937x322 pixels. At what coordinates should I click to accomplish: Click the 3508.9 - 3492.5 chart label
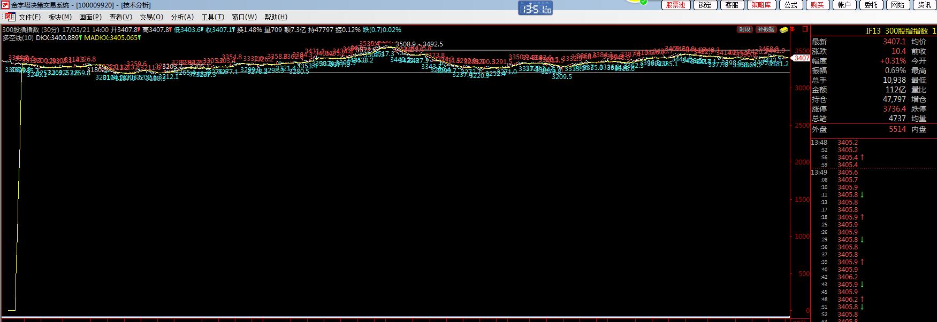pyautogui.click(x=419, y=44)
